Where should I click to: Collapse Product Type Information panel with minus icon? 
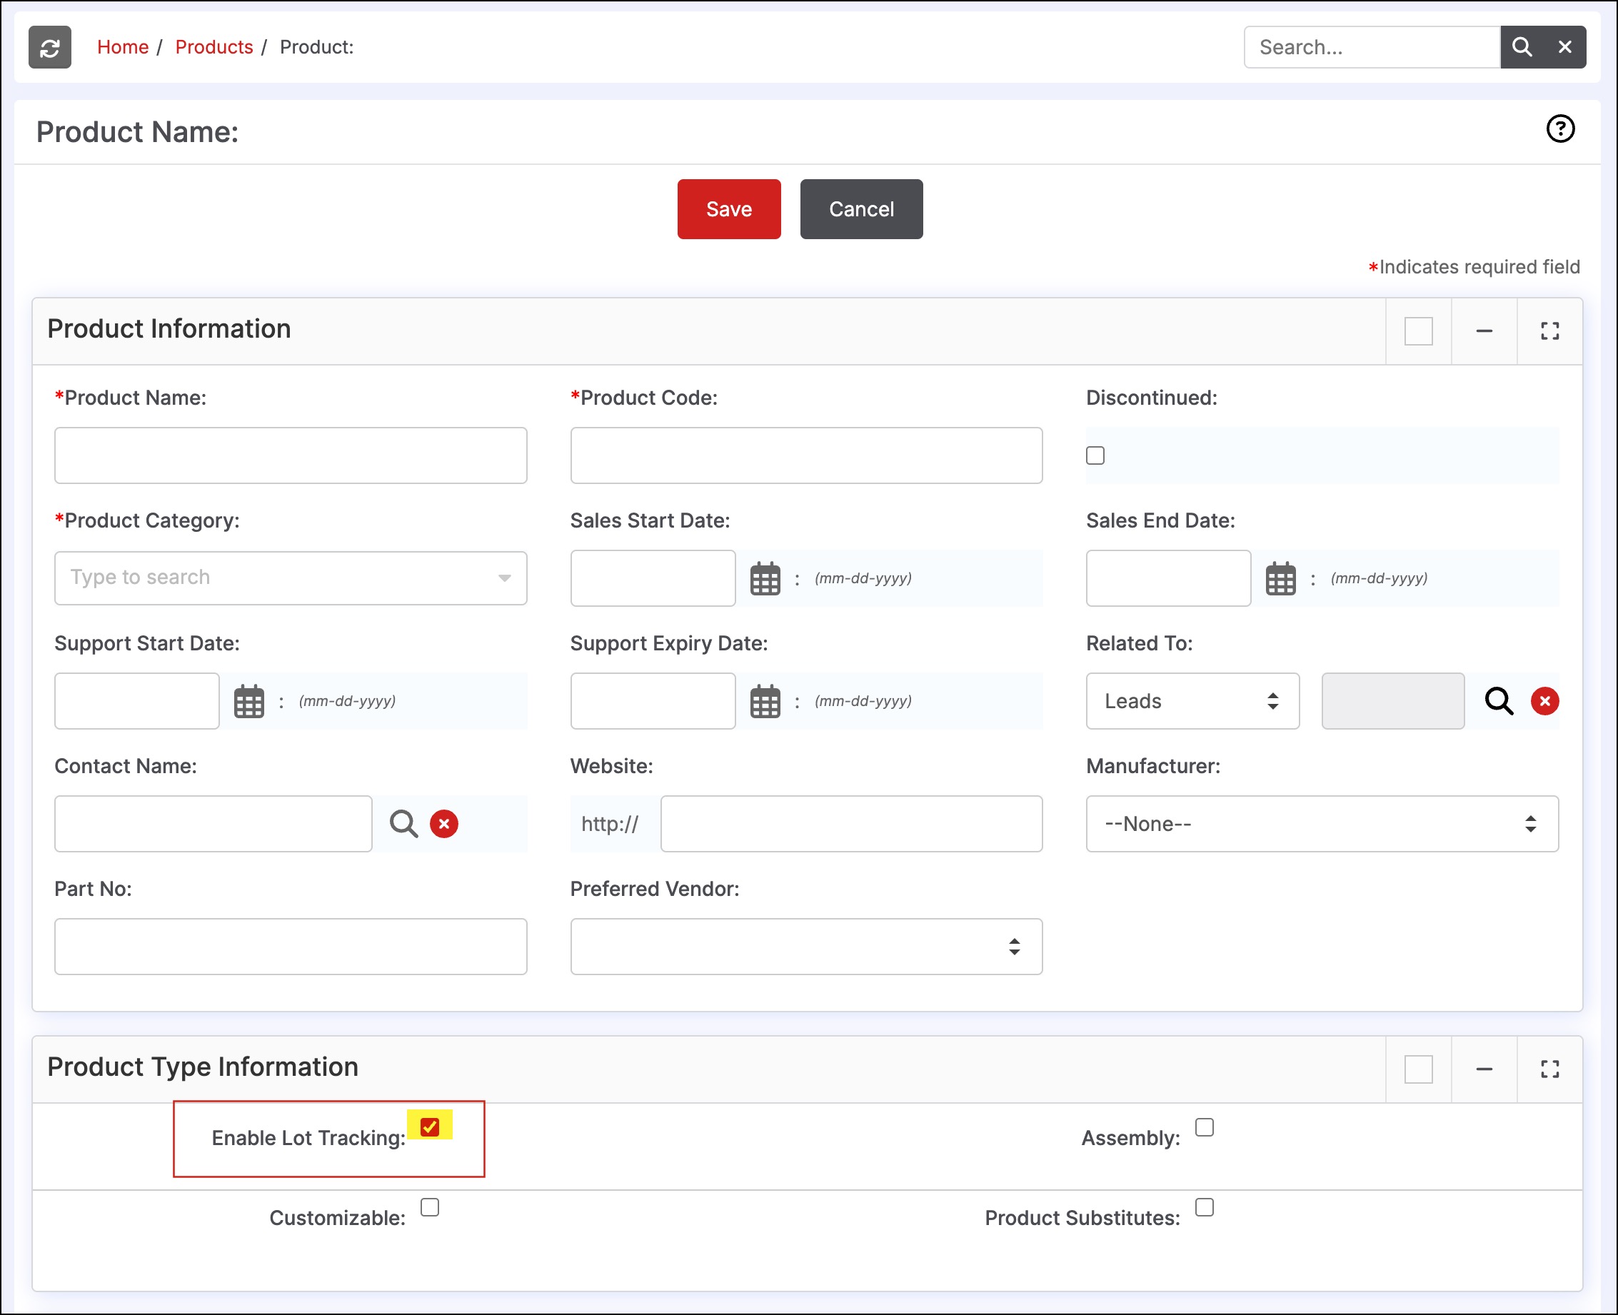pos(1484,1069)
